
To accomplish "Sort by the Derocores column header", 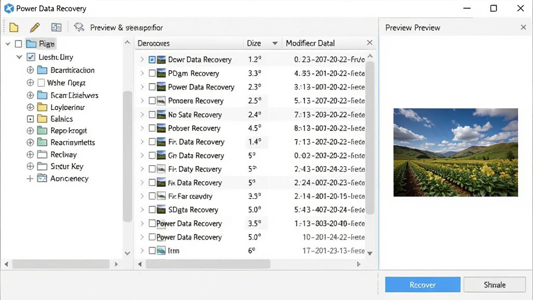I will coord(188,43).
